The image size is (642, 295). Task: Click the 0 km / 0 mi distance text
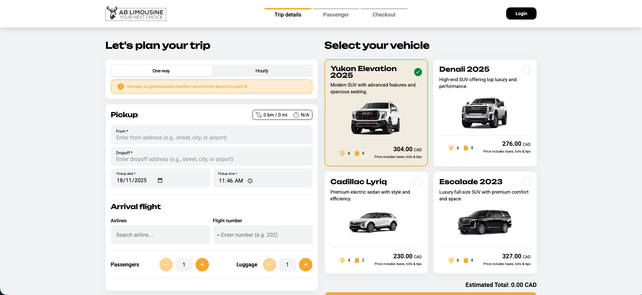pos(275,115)
